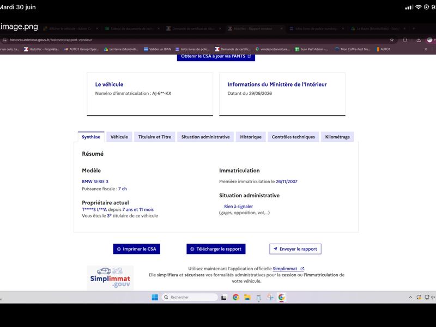Click the volume icon in system tray
Viewport: 436px width, 327px height.
[x=433, y=297]
